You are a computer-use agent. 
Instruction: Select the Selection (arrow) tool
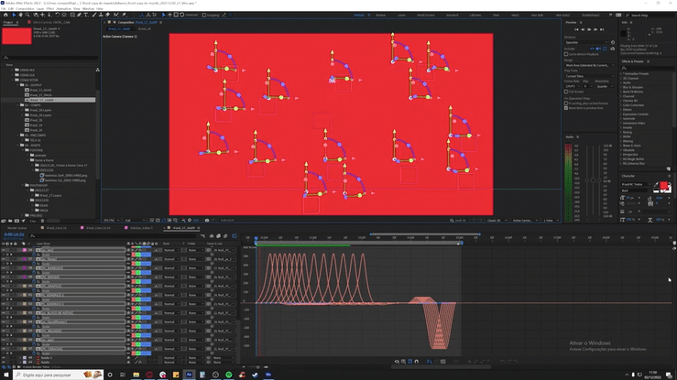tap(14, 15)
